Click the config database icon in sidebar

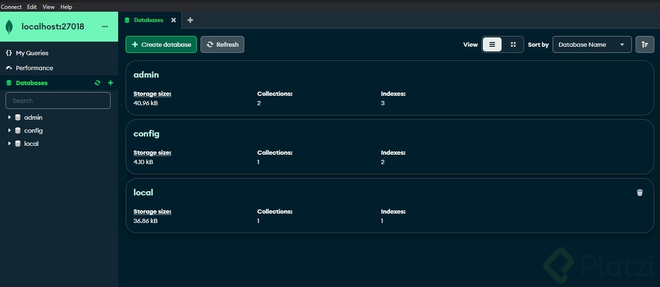point(18,130)
